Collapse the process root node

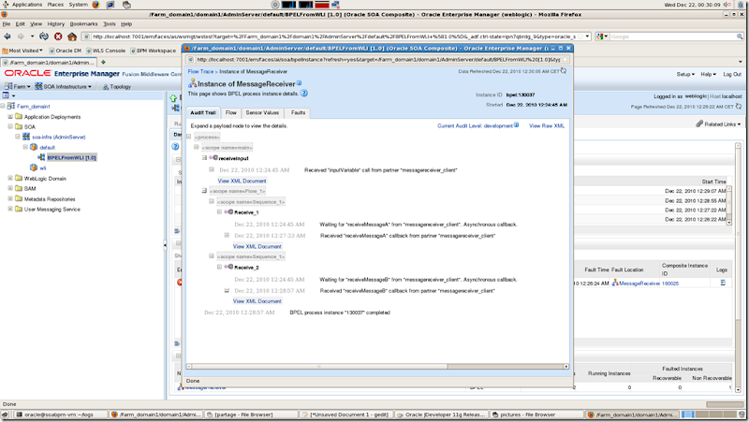[189, 137]
